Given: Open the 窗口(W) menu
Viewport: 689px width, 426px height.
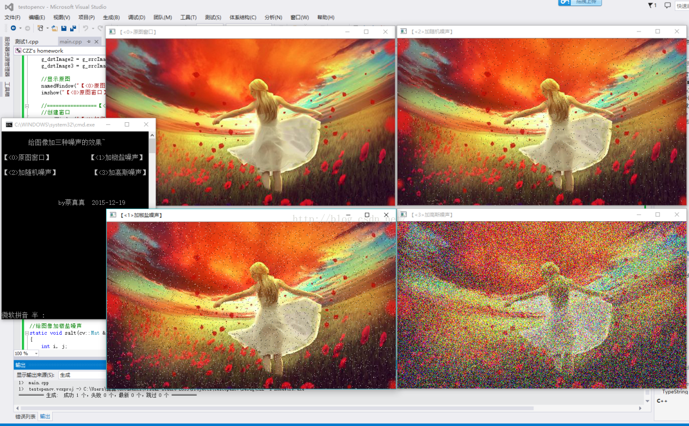Looking at the screenshot, I should click(x=299, y=17).
